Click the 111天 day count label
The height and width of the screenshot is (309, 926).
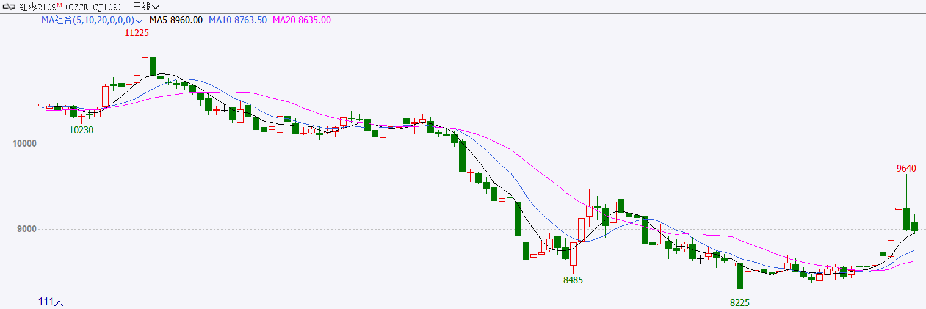[x=51, y=301]
